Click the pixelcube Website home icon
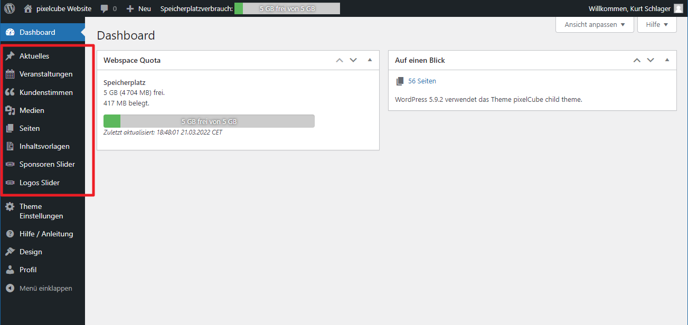Viewport: 688px width, 325px height. 29,8
